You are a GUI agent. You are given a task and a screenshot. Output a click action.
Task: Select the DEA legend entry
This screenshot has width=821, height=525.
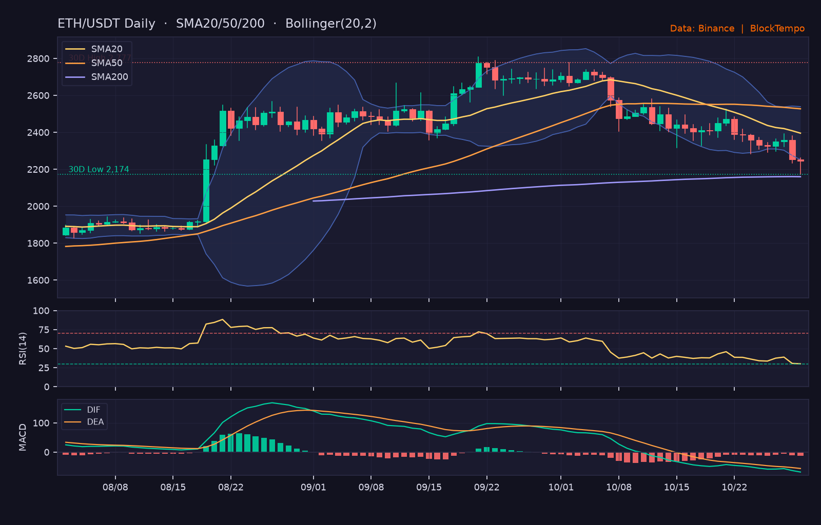click(x=84, y=422)
